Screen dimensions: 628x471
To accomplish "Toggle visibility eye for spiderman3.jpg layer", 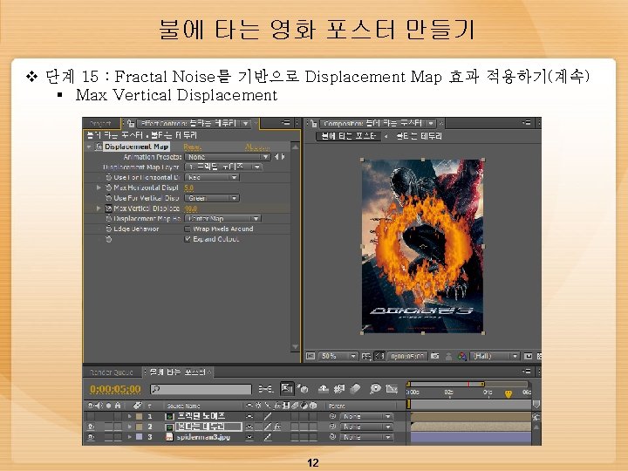I will [91, 437].
